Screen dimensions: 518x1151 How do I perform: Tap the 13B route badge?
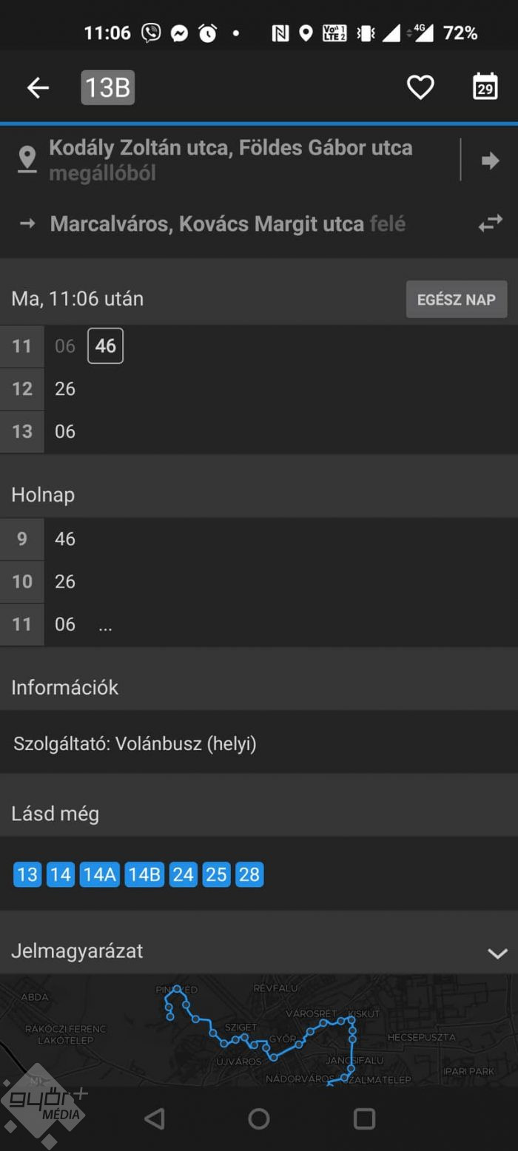(108, 88)
